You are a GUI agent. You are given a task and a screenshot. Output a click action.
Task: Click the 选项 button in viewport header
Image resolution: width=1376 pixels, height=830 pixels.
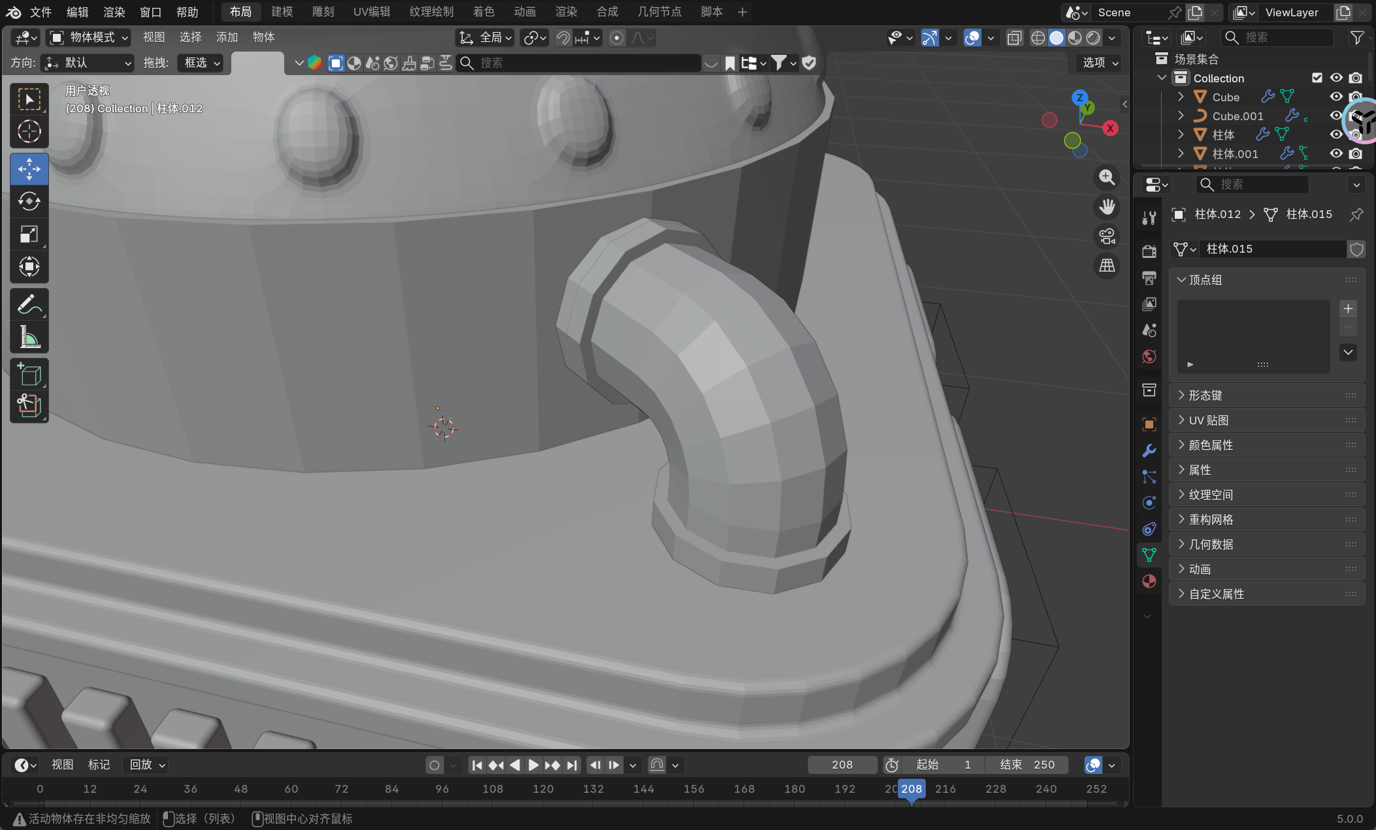pos(1100,63)
